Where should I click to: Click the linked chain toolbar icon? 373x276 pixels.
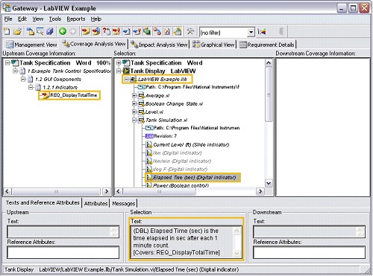[x=157, y=31]
